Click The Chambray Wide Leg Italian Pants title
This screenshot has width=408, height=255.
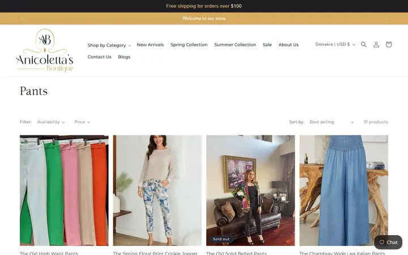342,253
